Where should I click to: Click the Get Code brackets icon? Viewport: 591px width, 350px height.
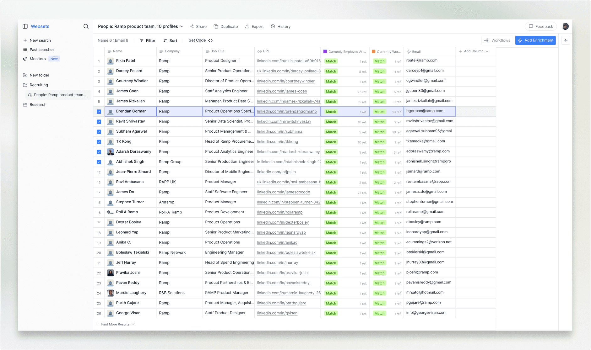point(210,40)
